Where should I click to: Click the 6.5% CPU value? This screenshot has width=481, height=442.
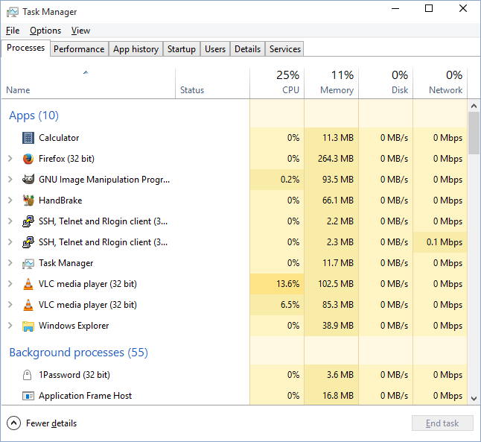290,305
